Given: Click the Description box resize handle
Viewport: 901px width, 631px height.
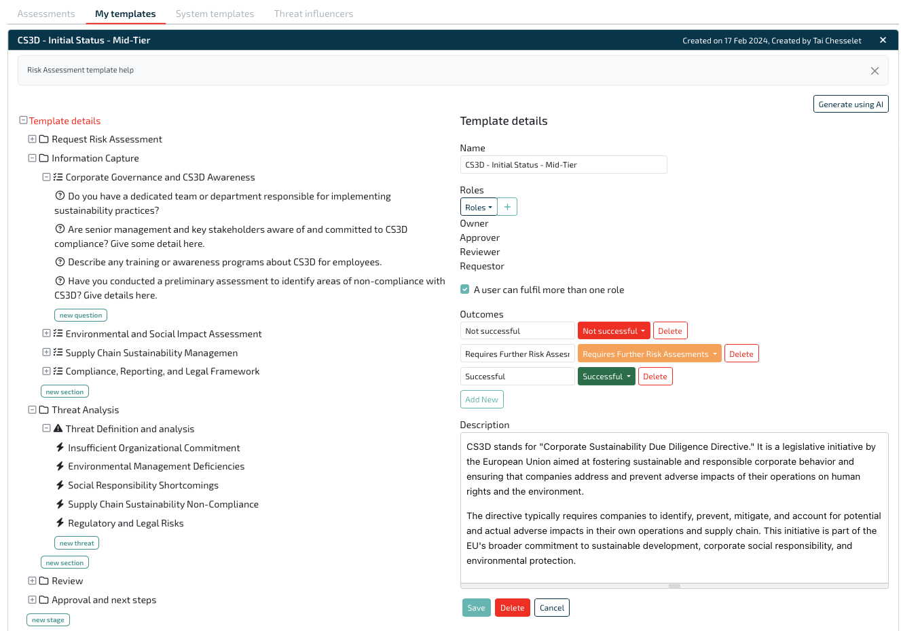Looking at the screenshot, I should [674, 586].
